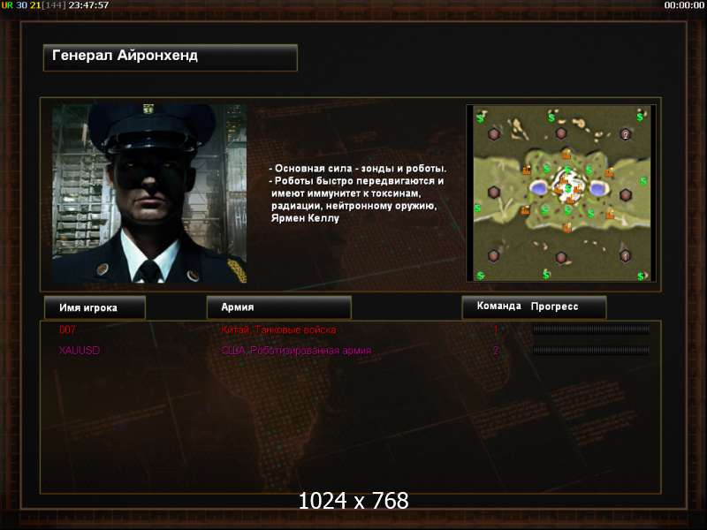Select the bottom-right corner supply dollar icon

pos(641,276)
